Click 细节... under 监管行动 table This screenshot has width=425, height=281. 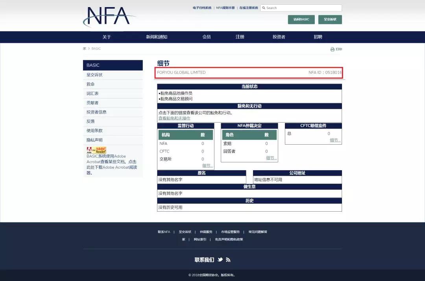click(208, 166)
